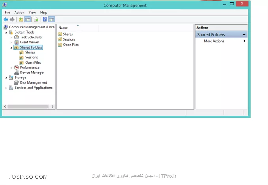Open the More Actions submenu arrow

pos(245,41)
